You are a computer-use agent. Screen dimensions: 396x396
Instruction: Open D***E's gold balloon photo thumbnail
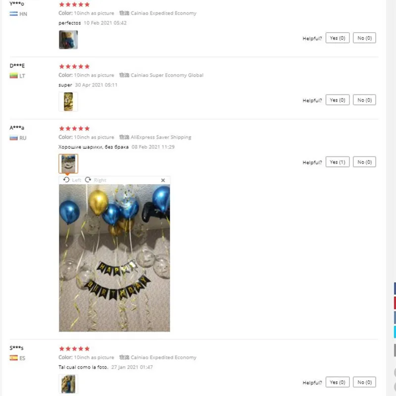coord(68,101)
